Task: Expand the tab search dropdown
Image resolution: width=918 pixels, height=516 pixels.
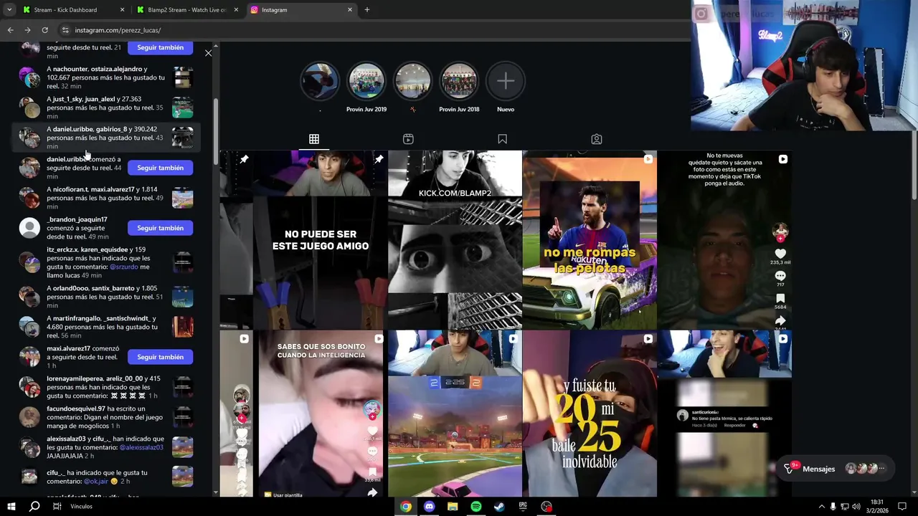Action: pos(9,10)
